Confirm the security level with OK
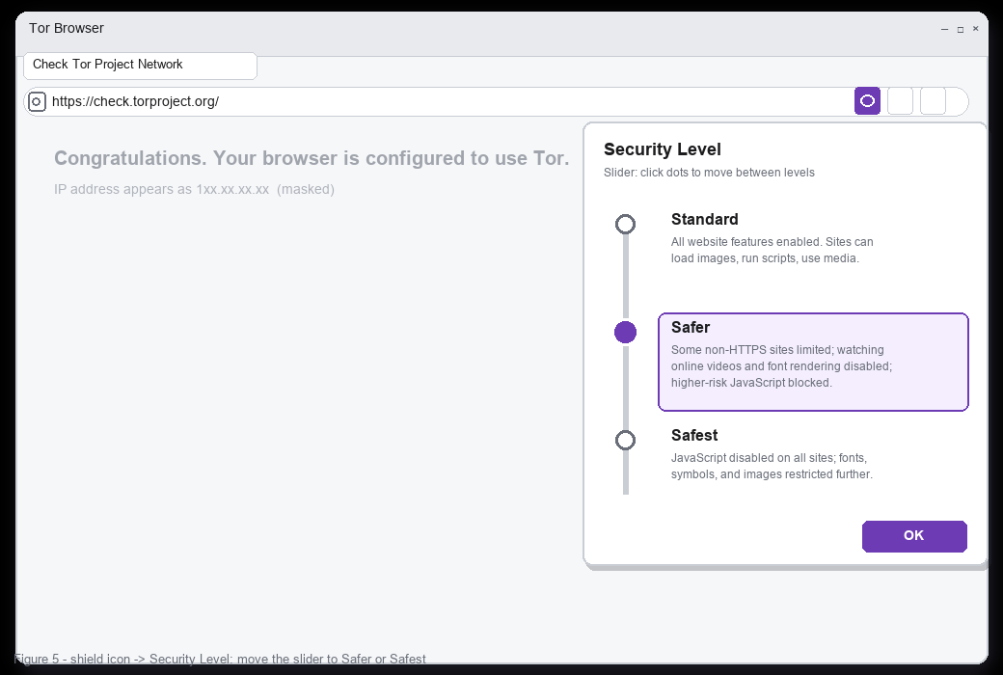1003x675 pixels. pos(914,536)
